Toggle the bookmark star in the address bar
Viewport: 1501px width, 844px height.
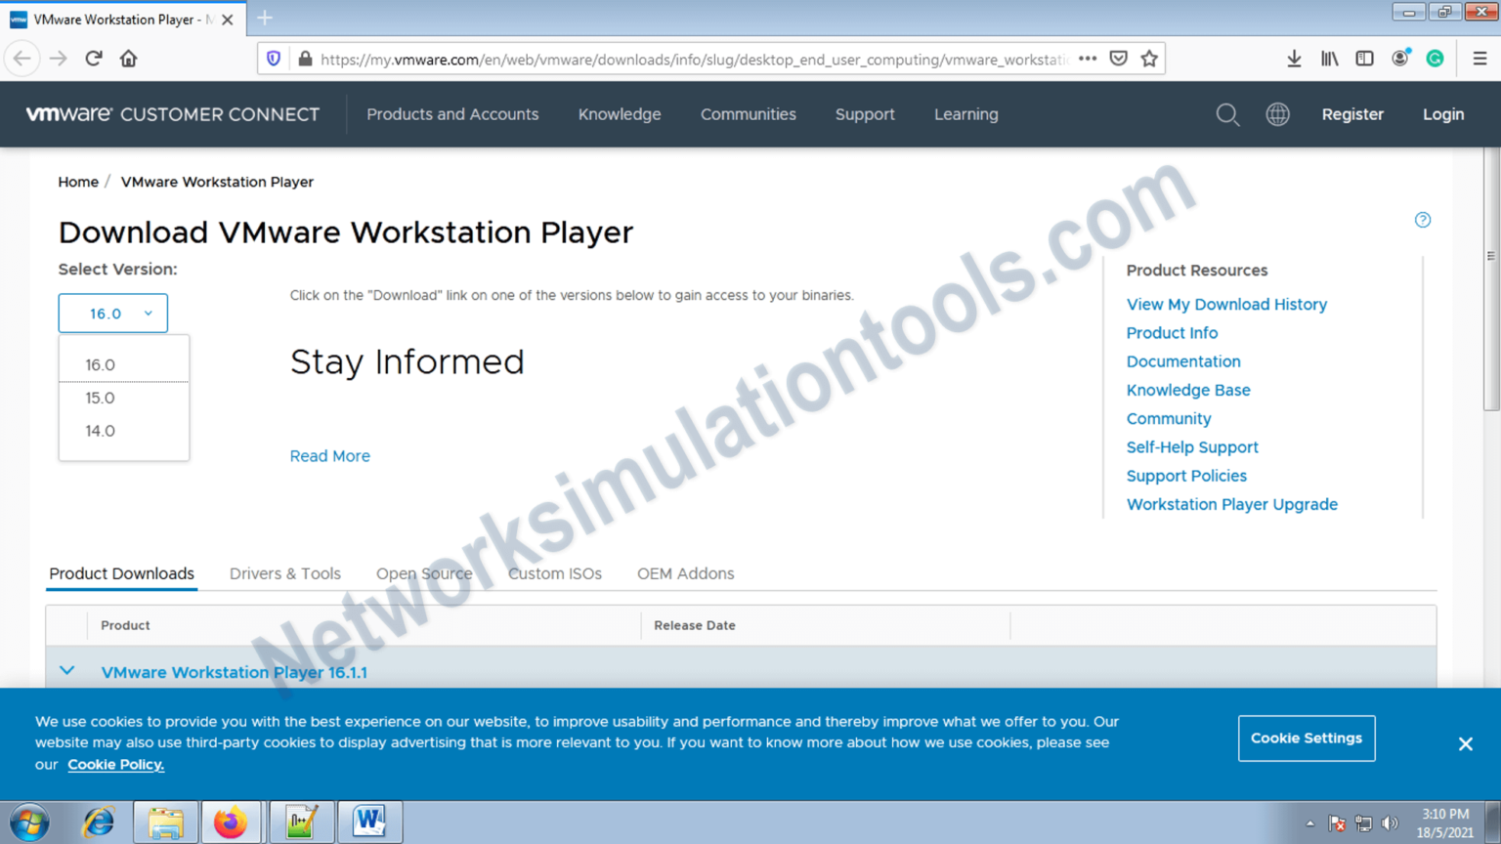[1150, 59]
